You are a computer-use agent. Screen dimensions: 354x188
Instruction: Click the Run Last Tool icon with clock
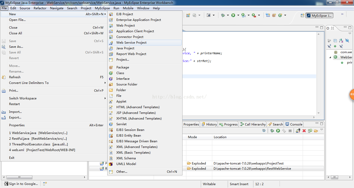pyautogui.click(x=243, y=15)
